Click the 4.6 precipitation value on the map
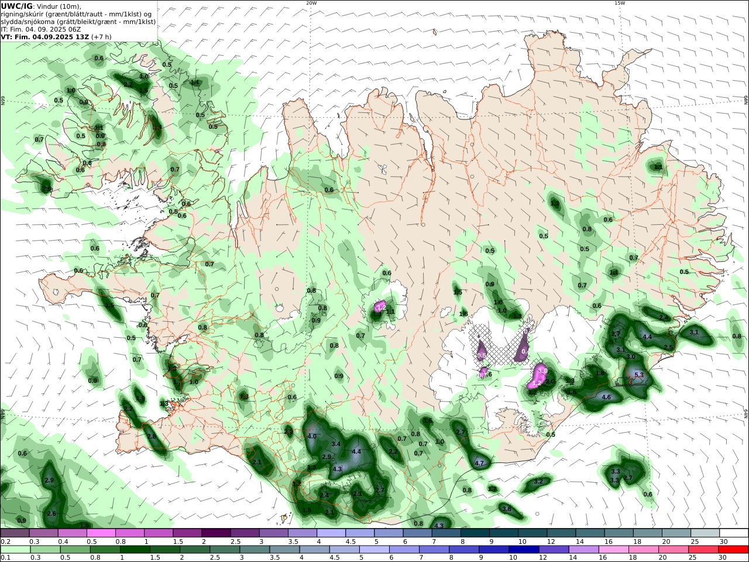The width and height of the screenshot is (749, 562). [x=607, y=397]
